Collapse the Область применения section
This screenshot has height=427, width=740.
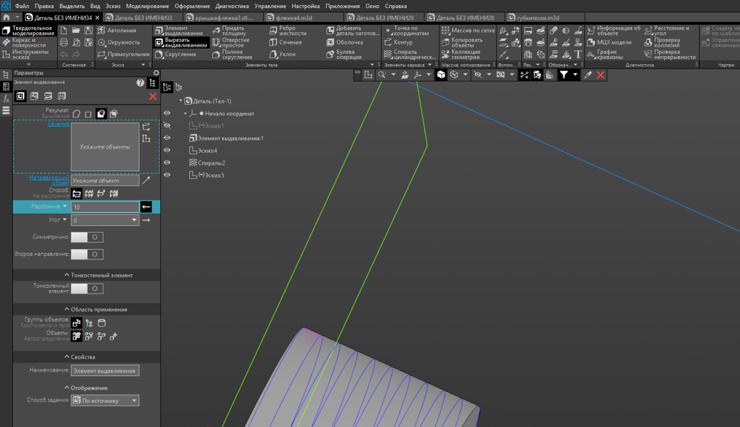(95, 310)
